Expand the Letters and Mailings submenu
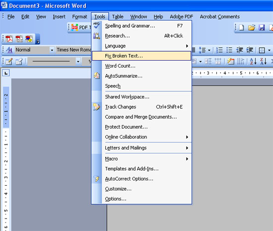Viewport: 273px width, 231px height. click(141, 148)
